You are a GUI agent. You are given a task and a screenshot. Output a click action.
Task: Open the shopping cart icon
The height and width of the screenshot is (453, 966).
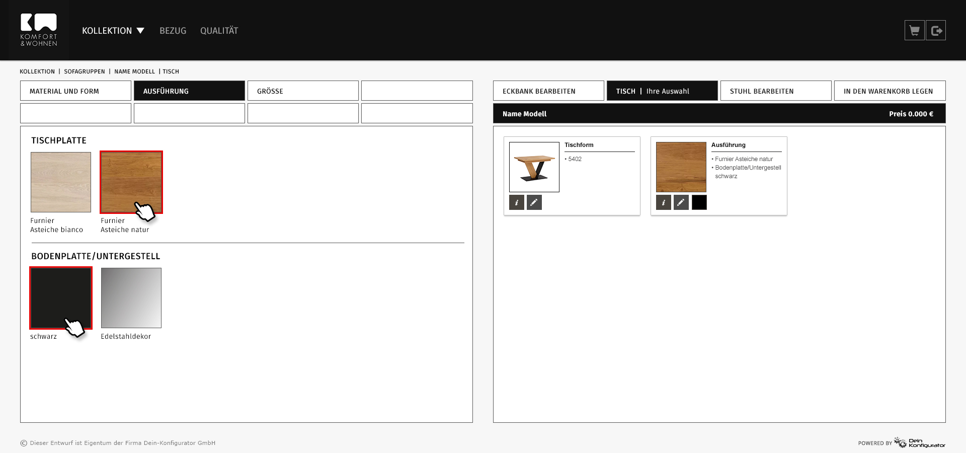click(x=914, y=31)
